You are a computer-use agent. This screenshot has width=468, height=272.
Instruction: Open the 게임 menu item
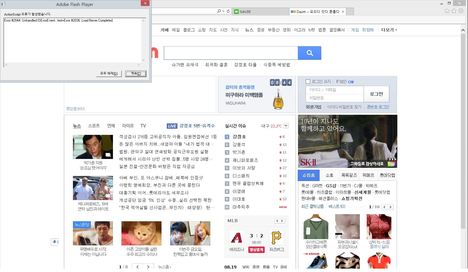[x=355, y=30]
